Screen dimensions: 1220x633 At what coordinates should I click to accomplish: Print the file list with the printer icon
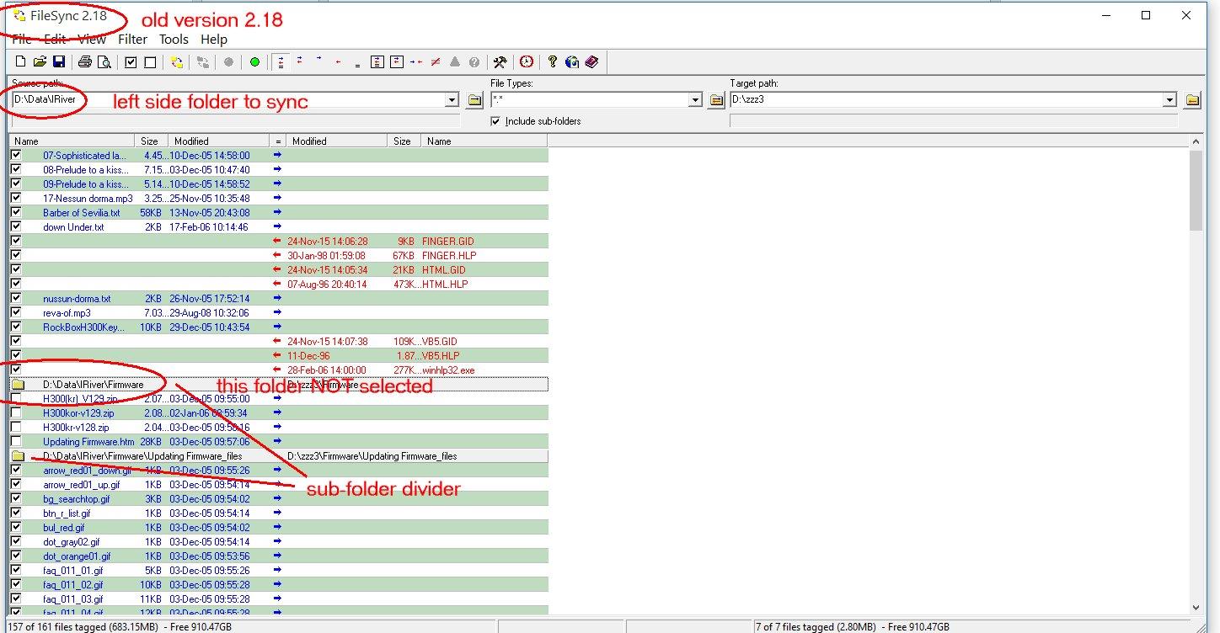[84, 61]
